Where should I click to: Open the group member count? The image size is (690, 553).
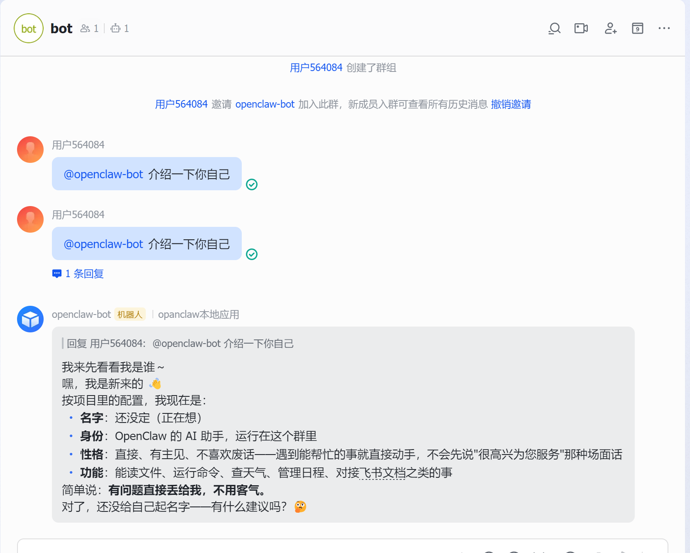(89, 28)
